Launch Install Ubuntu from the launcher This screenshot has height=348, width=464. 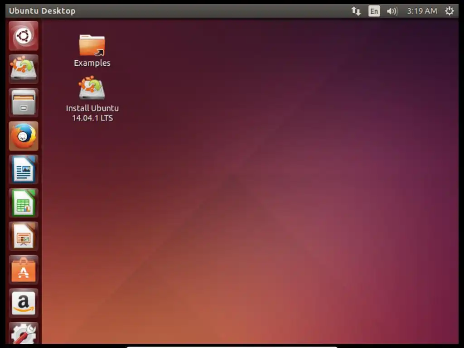pos(24,69)
